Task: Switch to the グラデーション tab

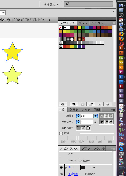Action: [x=80, y=110]
